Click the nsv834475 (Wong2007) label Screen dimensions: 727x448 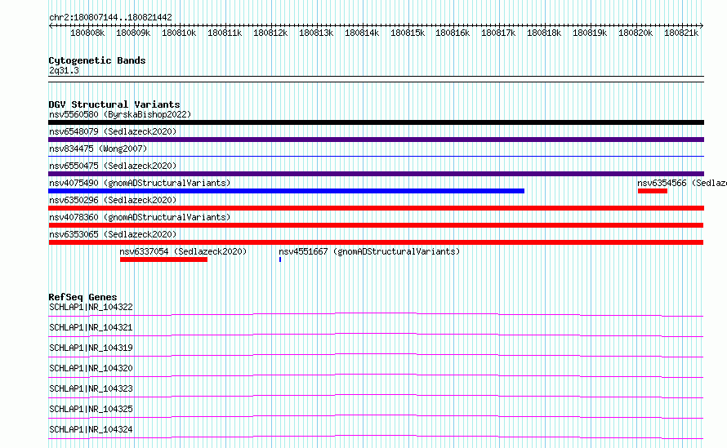click(98, 149)
